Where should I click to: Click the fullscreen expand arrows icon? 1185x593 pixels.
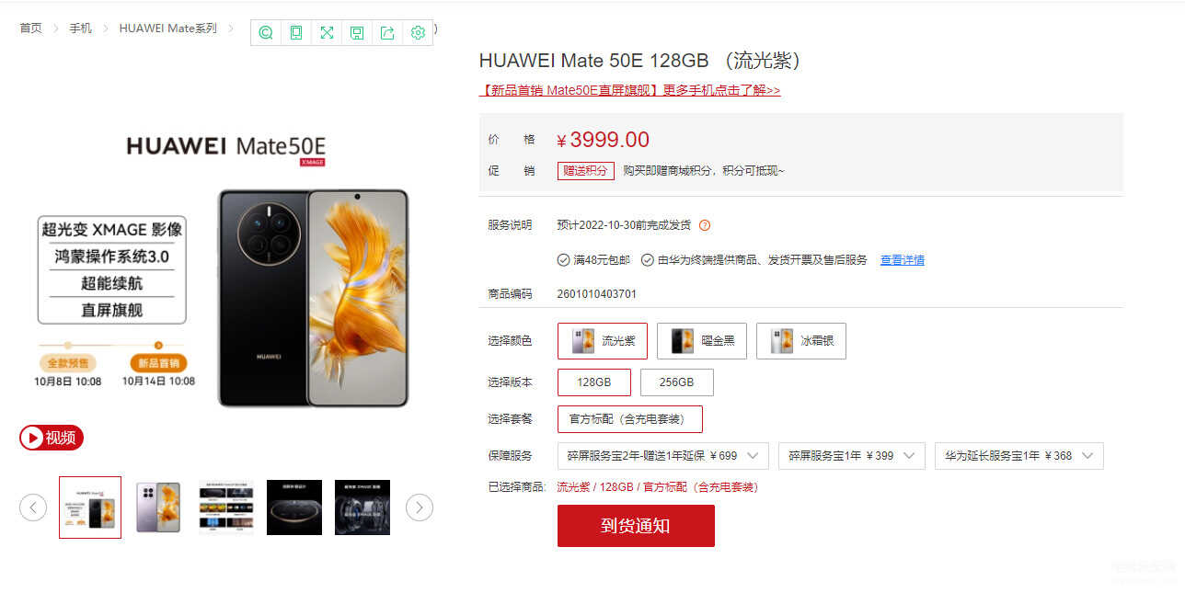pyautogui.click(x=327, y=33)
